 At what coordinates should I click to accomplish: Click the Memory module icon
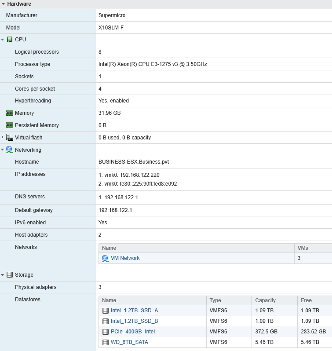click(10, 113)
